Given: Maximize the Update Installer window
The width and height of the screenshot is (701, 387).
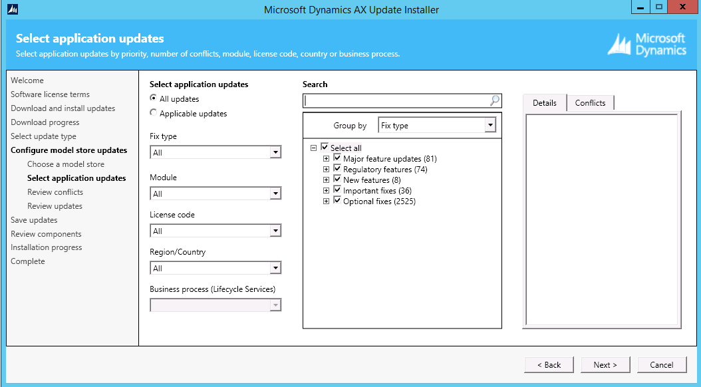Looking at the screenshot, I should [x=659, y=7].
